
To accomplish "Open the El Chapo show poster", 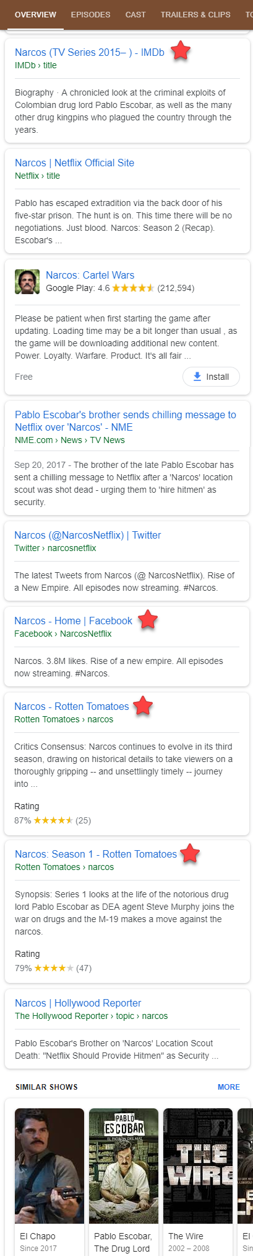I will click(x=49, y=1166).
